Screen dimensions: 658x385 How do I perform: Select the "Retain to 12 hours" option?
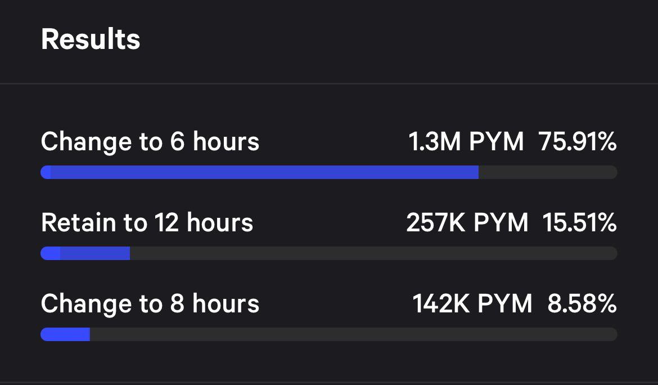147,223
